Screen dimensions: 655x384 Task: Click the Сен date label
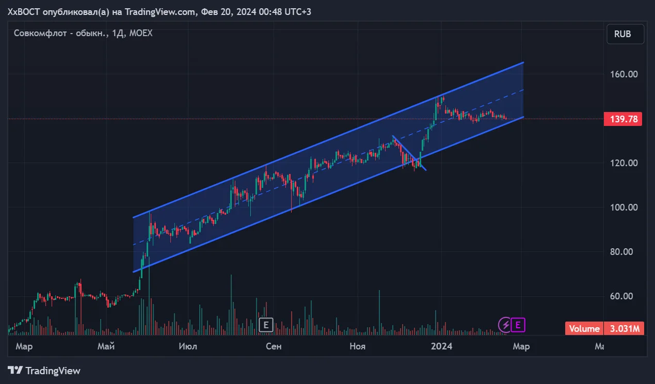point(274,346)
